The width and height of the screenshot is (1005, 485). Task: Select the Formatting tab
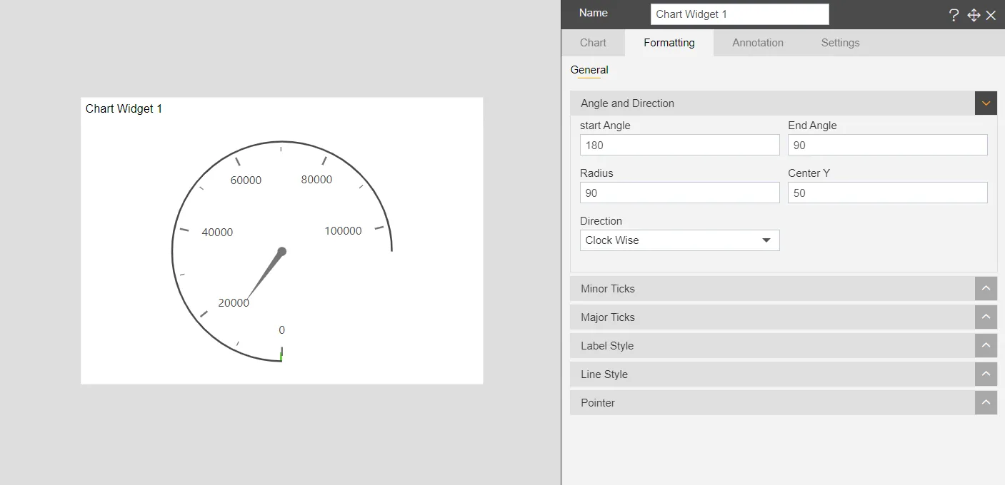click(x=669, y=43)
